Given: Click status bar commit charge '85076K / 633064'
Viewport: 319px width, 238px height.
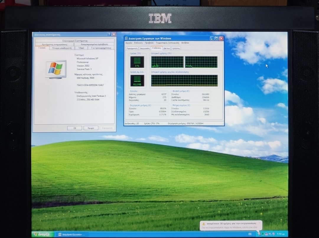Looking at the screenshot, I should pos(195,123).
